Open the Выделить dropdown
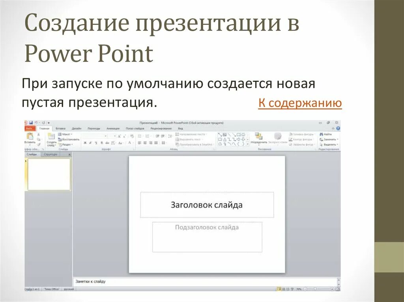Viewport: 404px width, 302px height. 329,145
